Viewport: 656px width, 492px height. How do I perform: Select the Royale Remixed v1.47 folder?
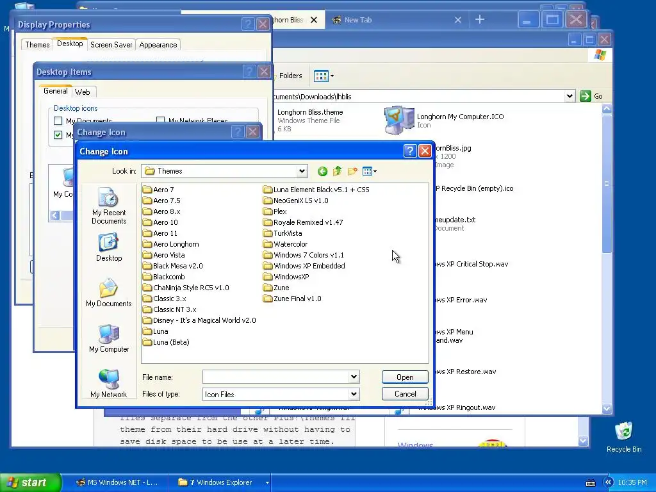303,222
